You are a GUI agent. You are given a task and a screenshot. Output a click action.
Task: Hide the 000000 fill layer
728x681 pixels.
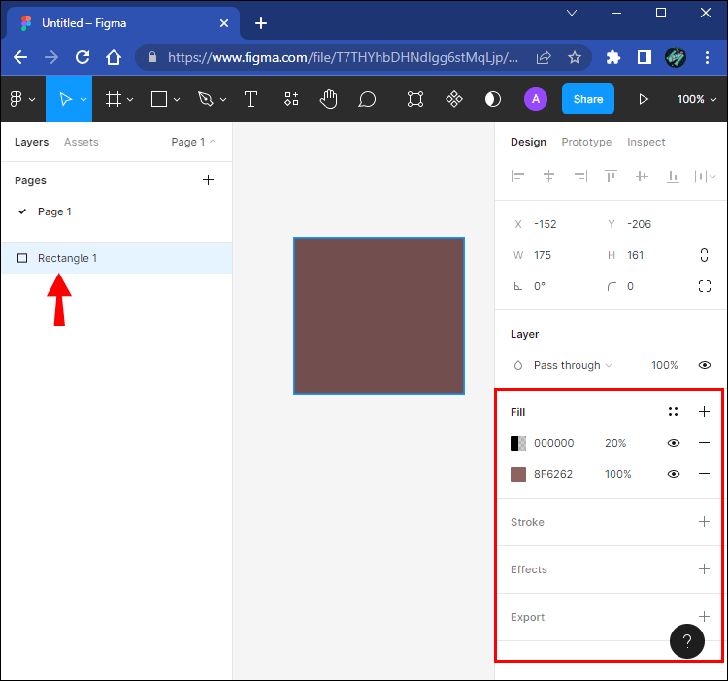673,443
